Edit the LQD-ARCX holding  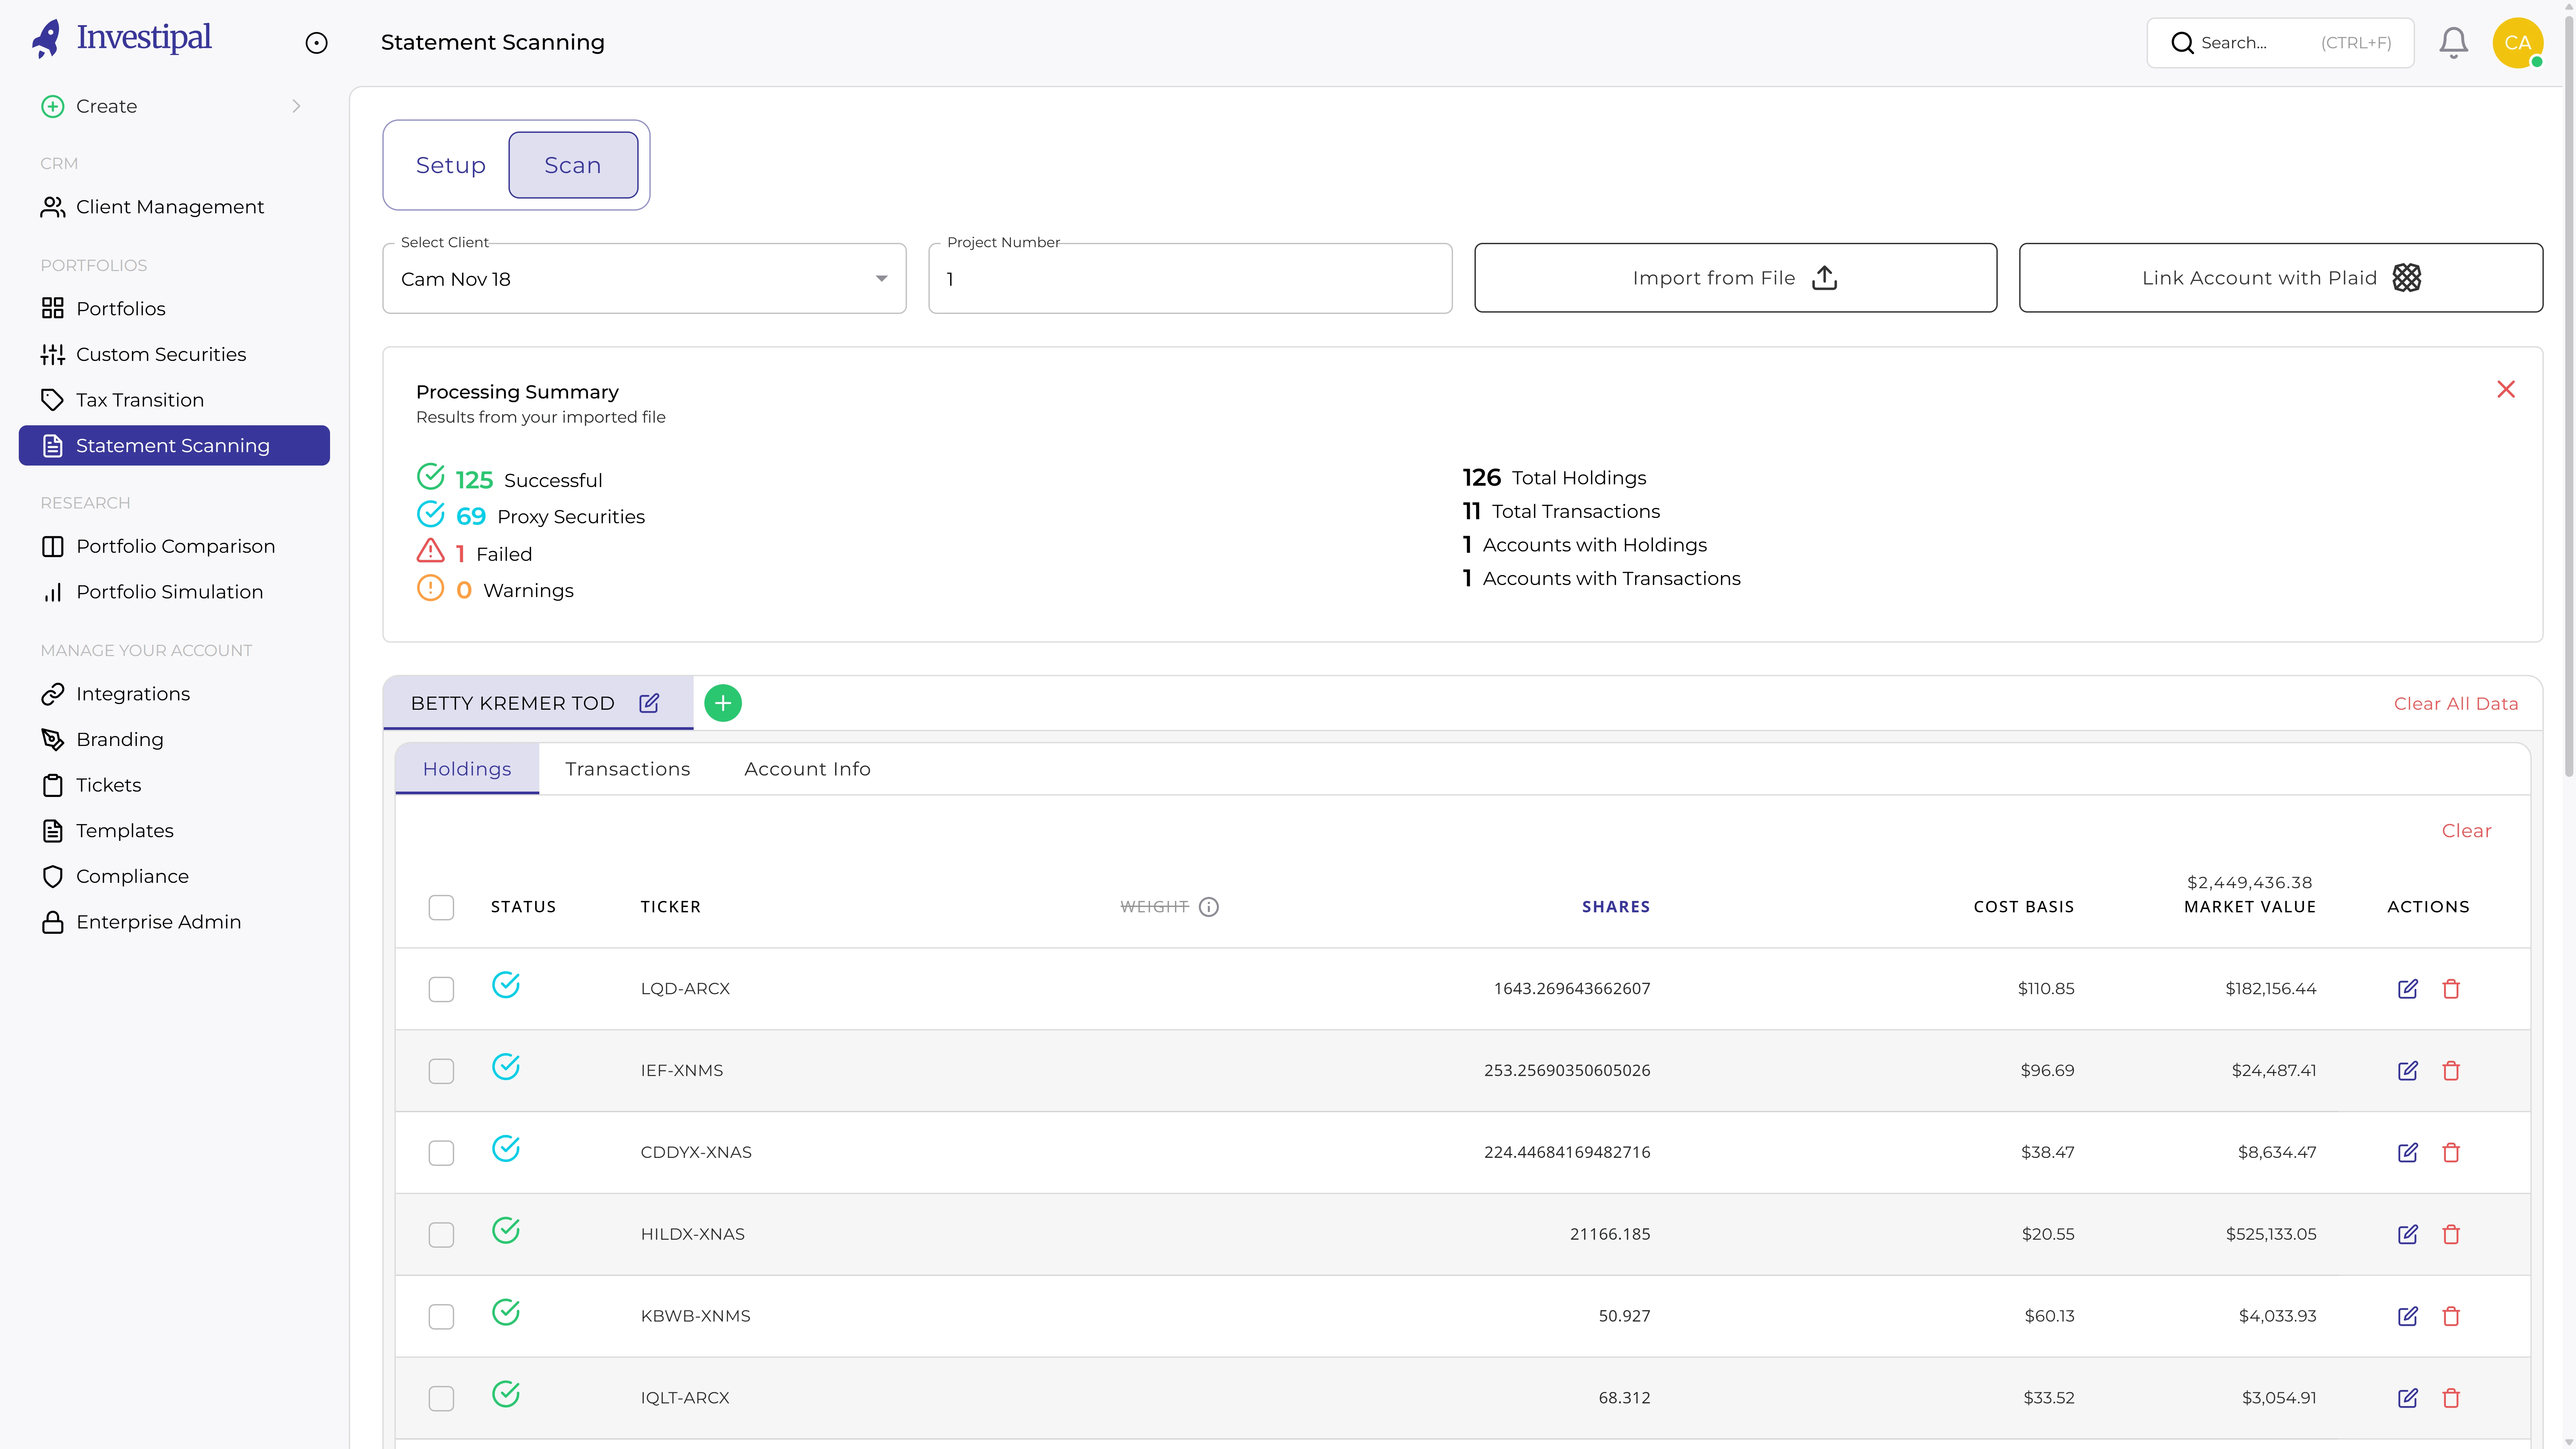pyautogui.click(x=2408, y=989)
